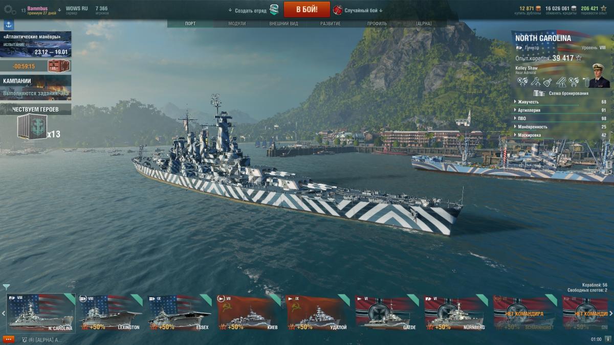Toggle the ship carousel filter funnel
Screen dimensions: 614x345
pyautogui.click(x=6, y=287)
